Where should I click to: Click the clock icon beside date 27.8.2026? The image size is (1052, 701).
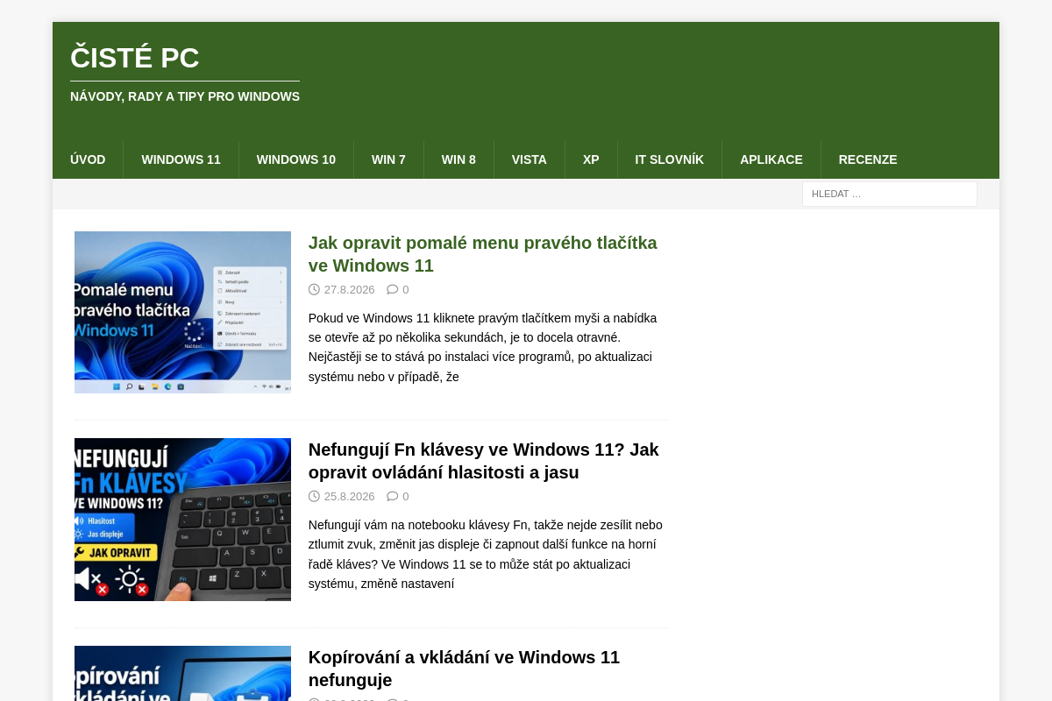(x=314, y=289)
